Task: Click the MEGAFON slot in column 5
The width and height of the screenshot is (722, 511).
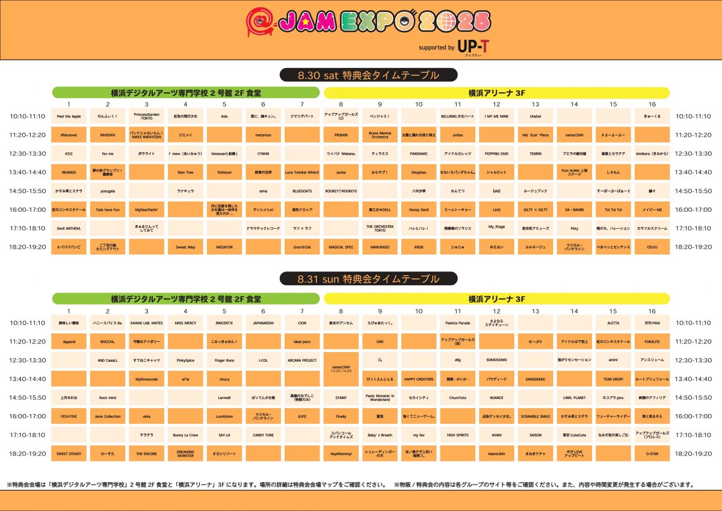Action: click(224, 247)
